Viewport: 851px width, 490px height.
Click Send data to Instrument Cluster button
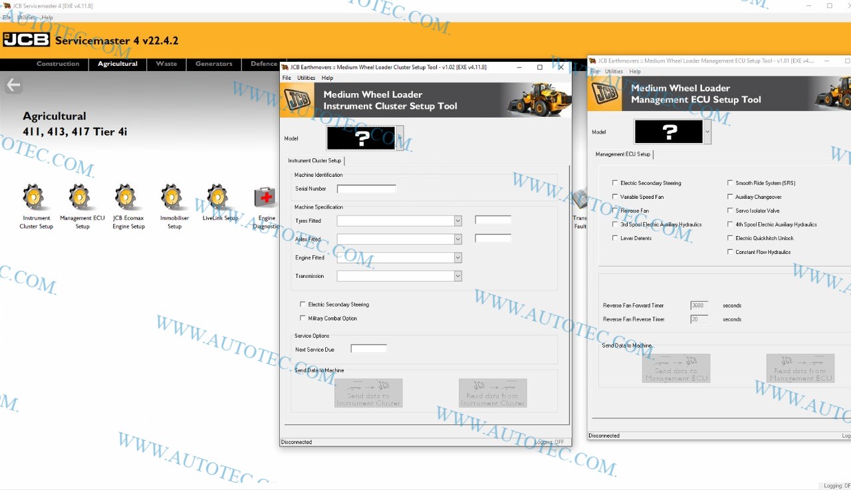click(368, 393)
